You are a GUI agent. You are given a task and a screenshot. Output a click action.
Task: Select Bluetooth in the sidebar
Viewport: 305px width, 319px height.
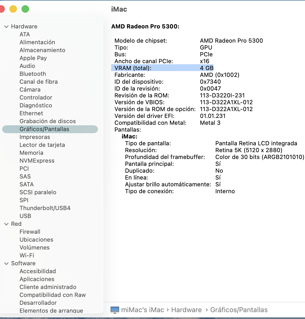click(x=33, y=74)
